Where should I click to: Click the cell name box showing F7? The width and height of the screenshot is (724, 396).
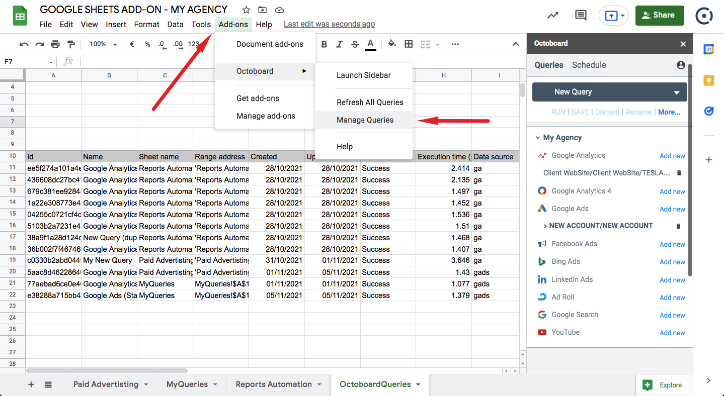coord(28,62)
